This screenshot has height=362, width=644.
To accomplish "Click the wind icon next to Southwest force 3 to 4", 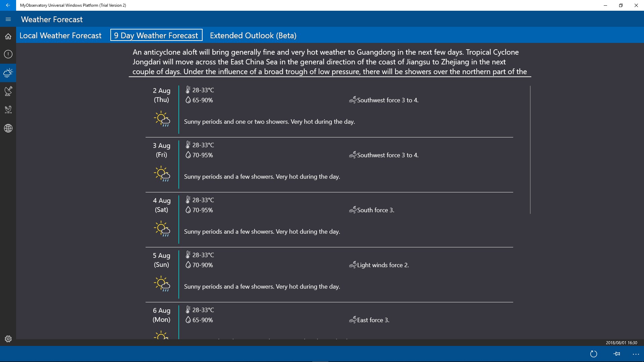I will [x=353, y=100].
